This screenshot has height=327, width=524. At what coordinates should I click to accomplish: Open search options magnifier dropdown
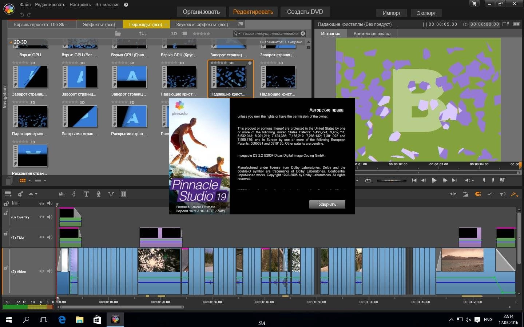point(237,33)
